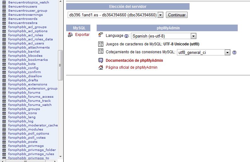Open Documentación de phpMyAdmin link

[134, 60]
